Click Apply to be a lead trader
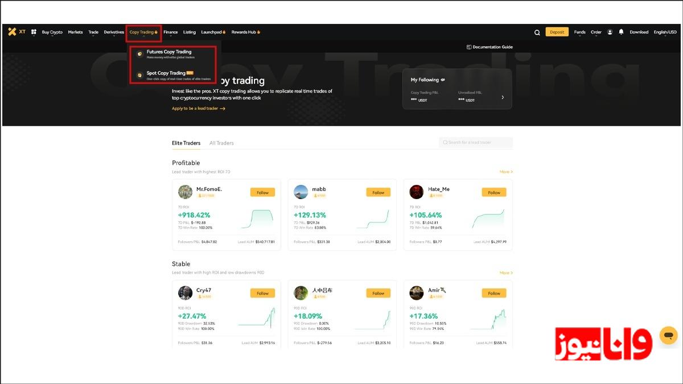Viewport: 683px width, 384px height. tap(199, 108)
